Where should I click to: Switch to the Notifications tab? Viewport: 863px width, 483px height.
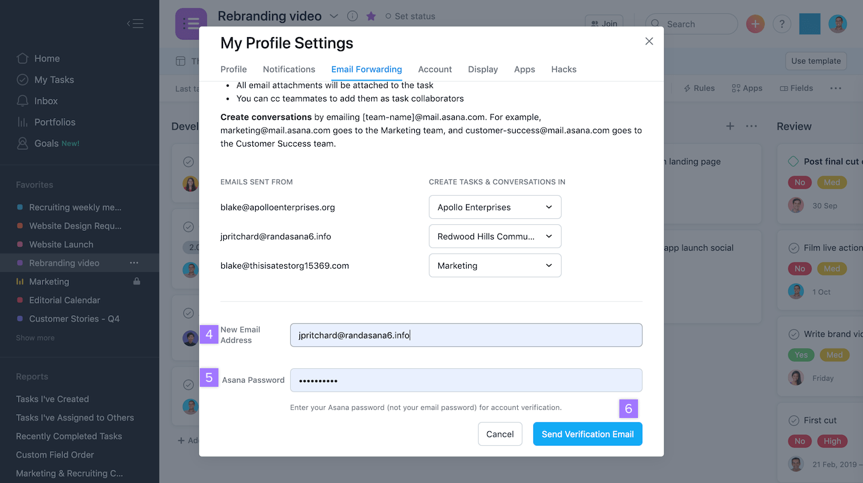tap(289, 69)
